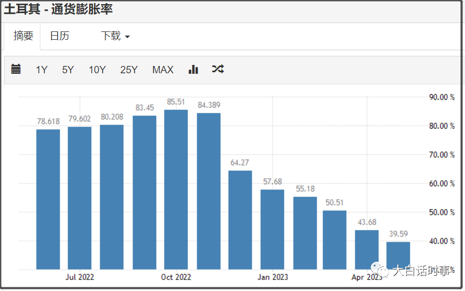
Task: Click the Jan 2023 axis label
Action: click(x=273, y=277)
